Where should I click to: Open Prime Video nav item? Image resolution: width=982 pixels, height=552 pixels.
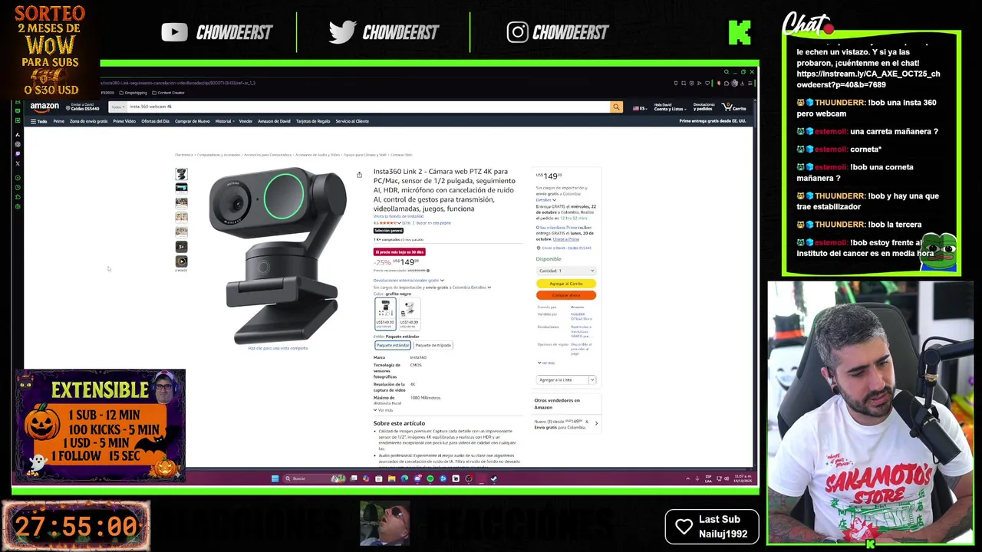[124, 121]
